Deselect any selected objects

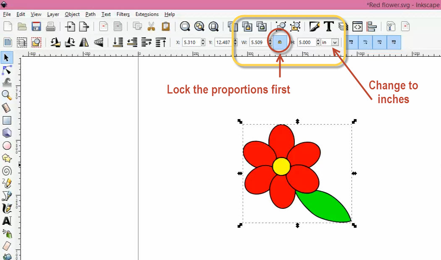click(x=36, y=42)
